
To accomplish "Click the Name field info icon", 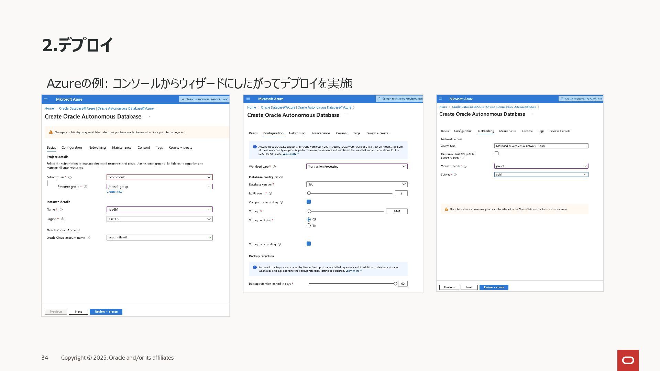I will point(61,210).
